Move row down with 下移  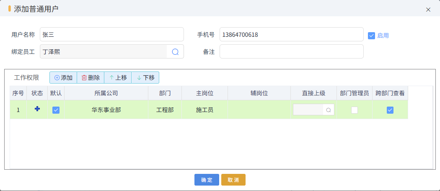click(145, 78)
